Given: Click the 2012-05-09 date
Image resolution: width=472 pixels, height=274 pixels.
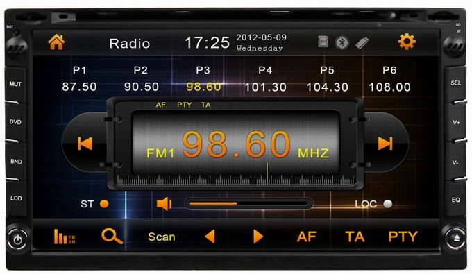Looking at the screenshot, I should point(261,37).
